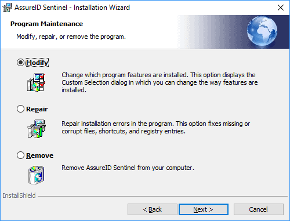The image size is (290, 221).
Task: Click the bold Repair label text
Action: click(37, 109)
